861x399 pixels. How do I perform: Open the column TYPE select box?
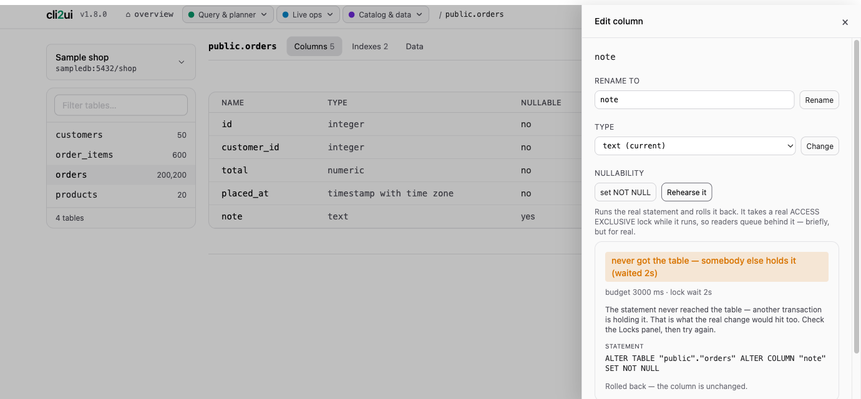click(x=695, y=146)
